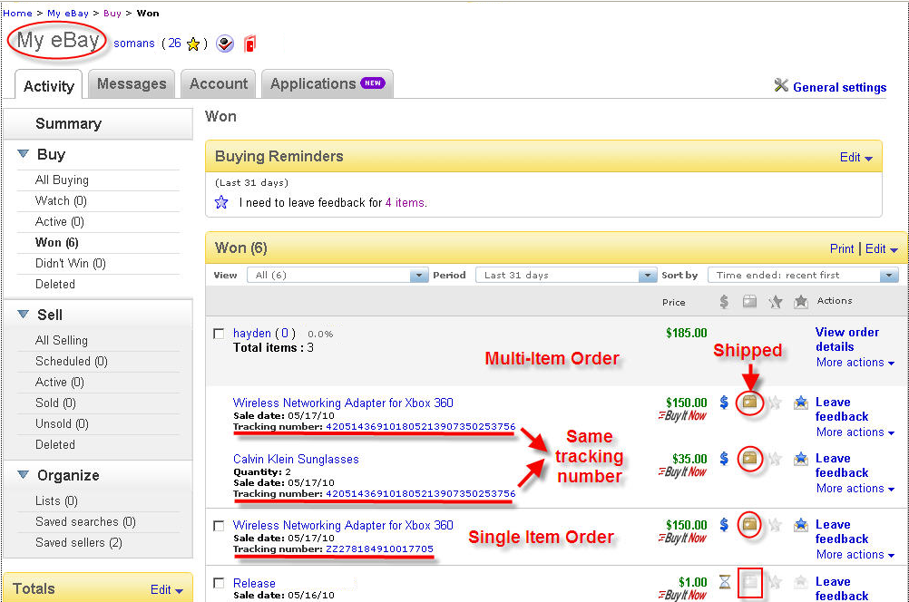Image resolution: width=909 pixels, height=602 pixels.
Task: Click the General settings link
Action: pyautogui.click(x=839, y=88)
